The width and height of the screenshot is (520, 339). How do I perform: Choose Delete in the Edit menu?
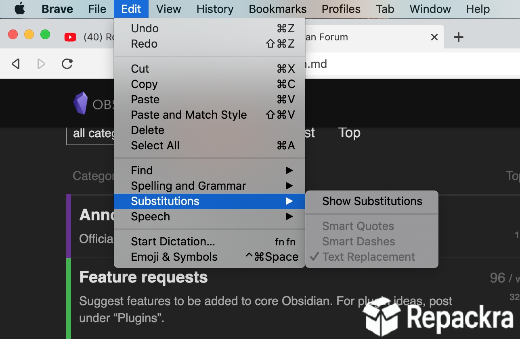(x=209, y=130)
